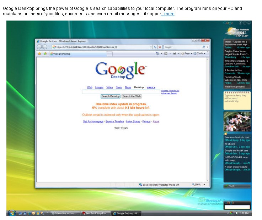
Task: Click the sidebar Google quick search box
Action: coord(237,207)
